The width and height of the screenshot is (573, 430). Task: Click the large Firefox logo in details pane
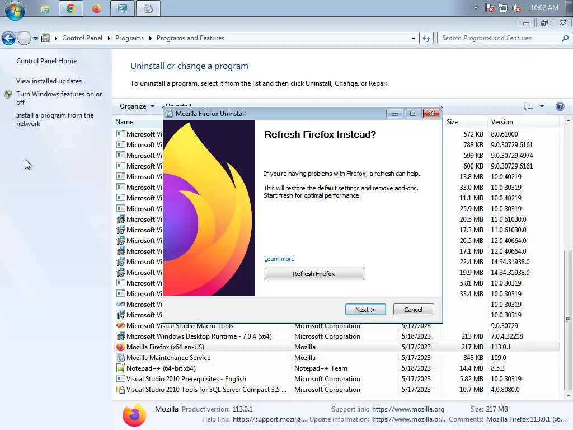click(134, 415)
